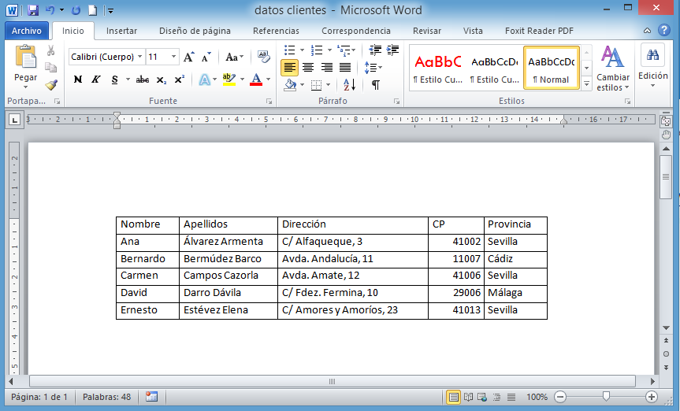The height and width of the screenshot is (411, 680).
Task: Toggle center text alignment
Action: 308,68
